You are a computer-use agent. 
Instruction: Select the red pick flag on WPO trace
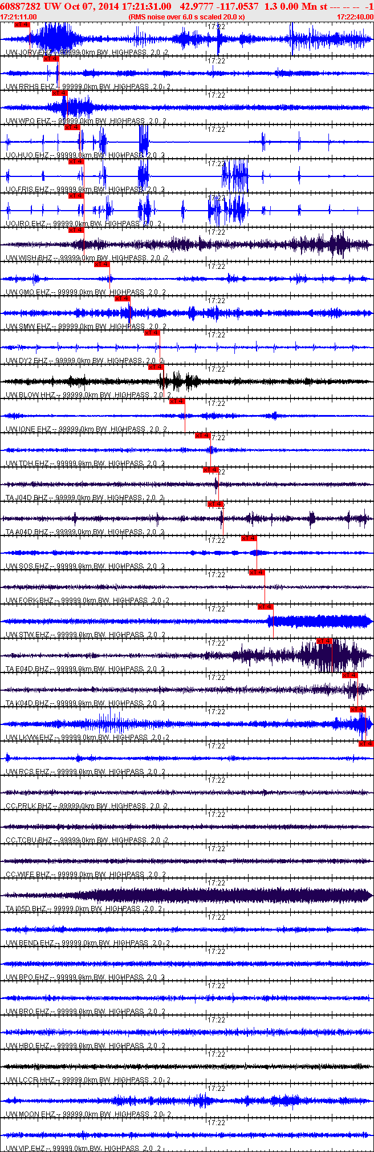click(x=59, y=93)
